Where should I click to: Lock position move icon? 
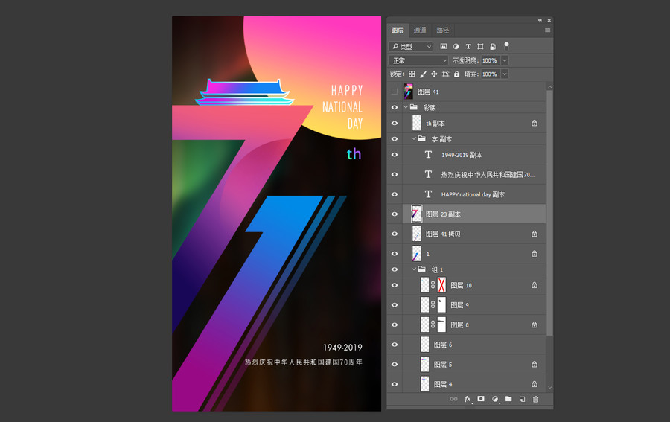tap(434, 74)
